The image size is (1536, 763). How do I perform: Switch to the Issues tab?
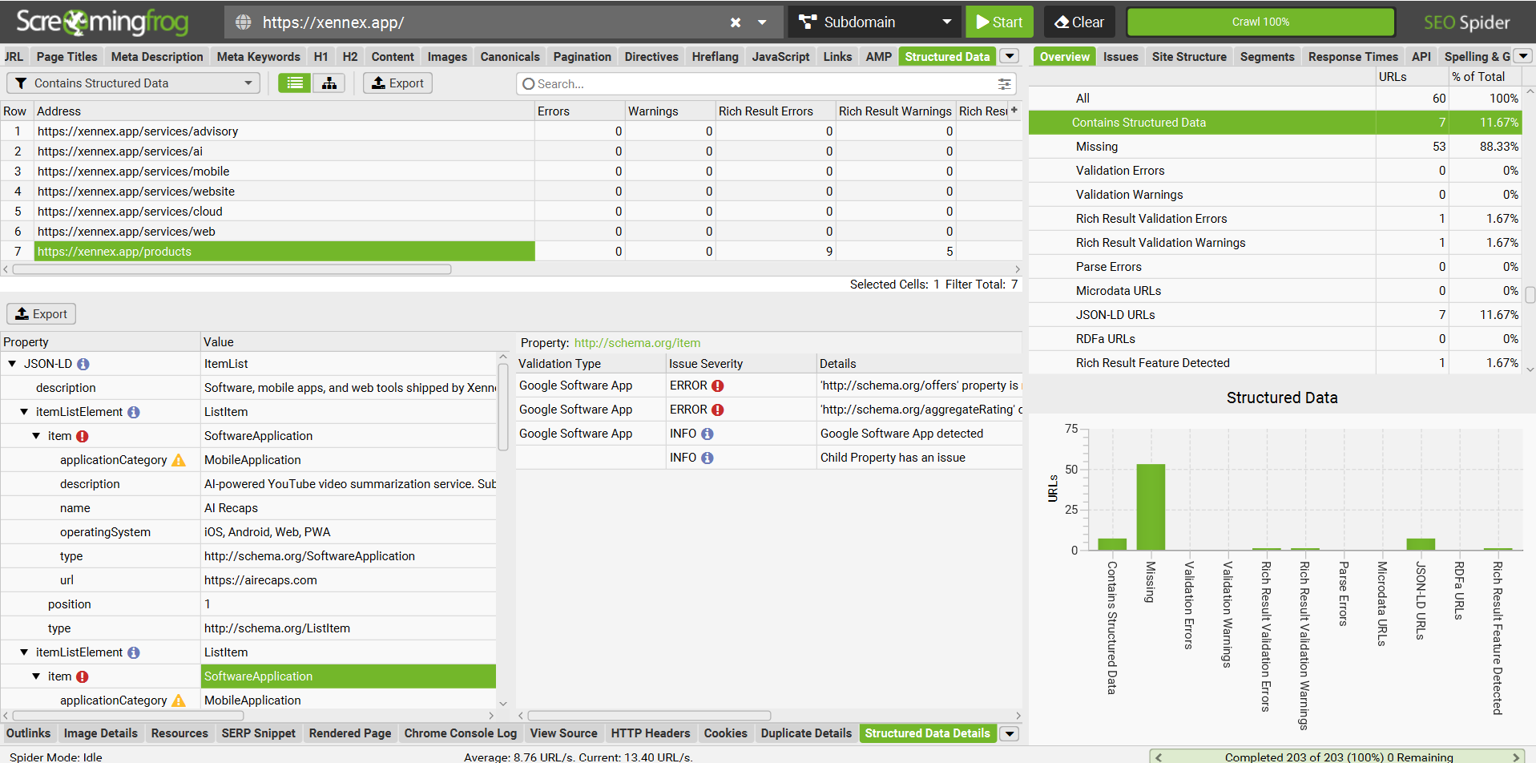[1120, 57]
